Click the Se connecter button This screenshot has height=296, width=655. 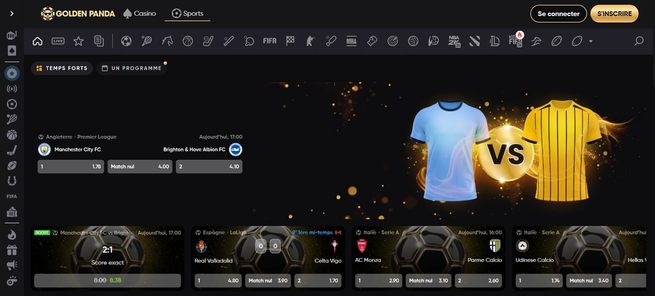558,14
